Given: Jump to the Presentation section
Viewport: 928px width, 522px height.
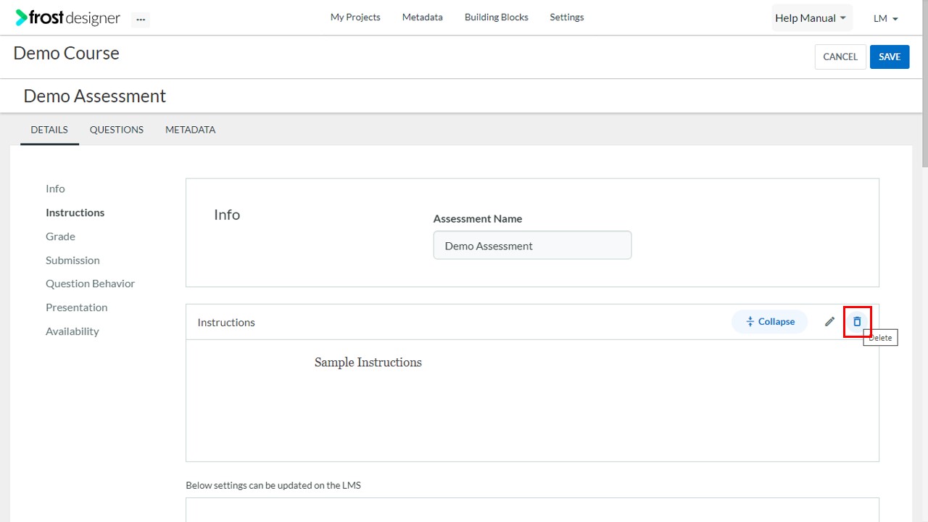Looking at the screenshot, I should point(77,307).
